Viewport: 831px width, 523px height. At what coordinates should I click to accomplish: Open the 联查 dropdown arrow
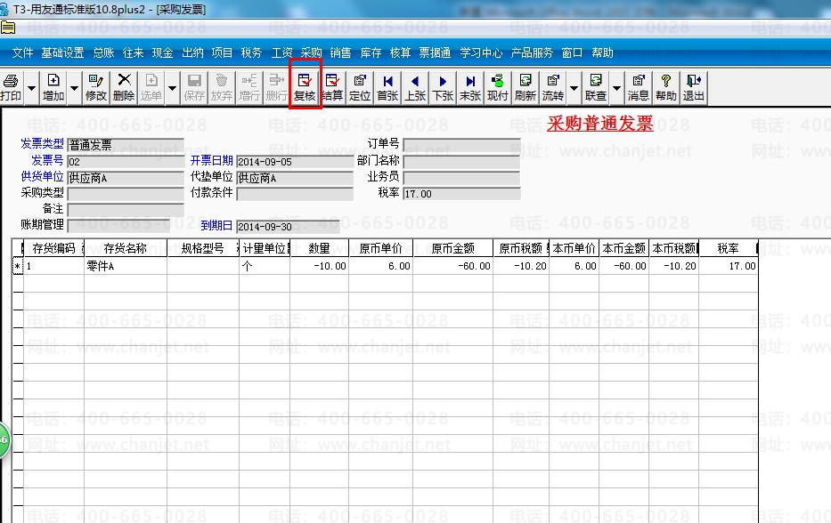[617, 88]
